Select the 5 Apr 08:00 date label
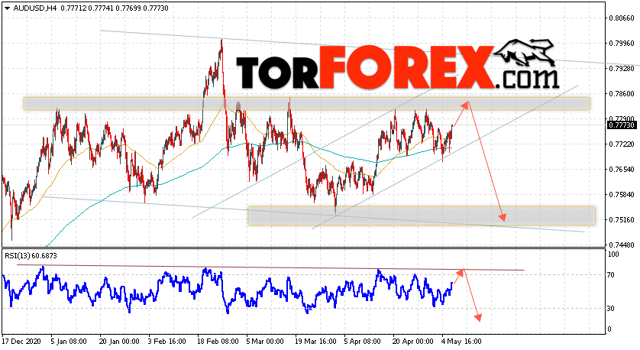 tap(362, 341)
